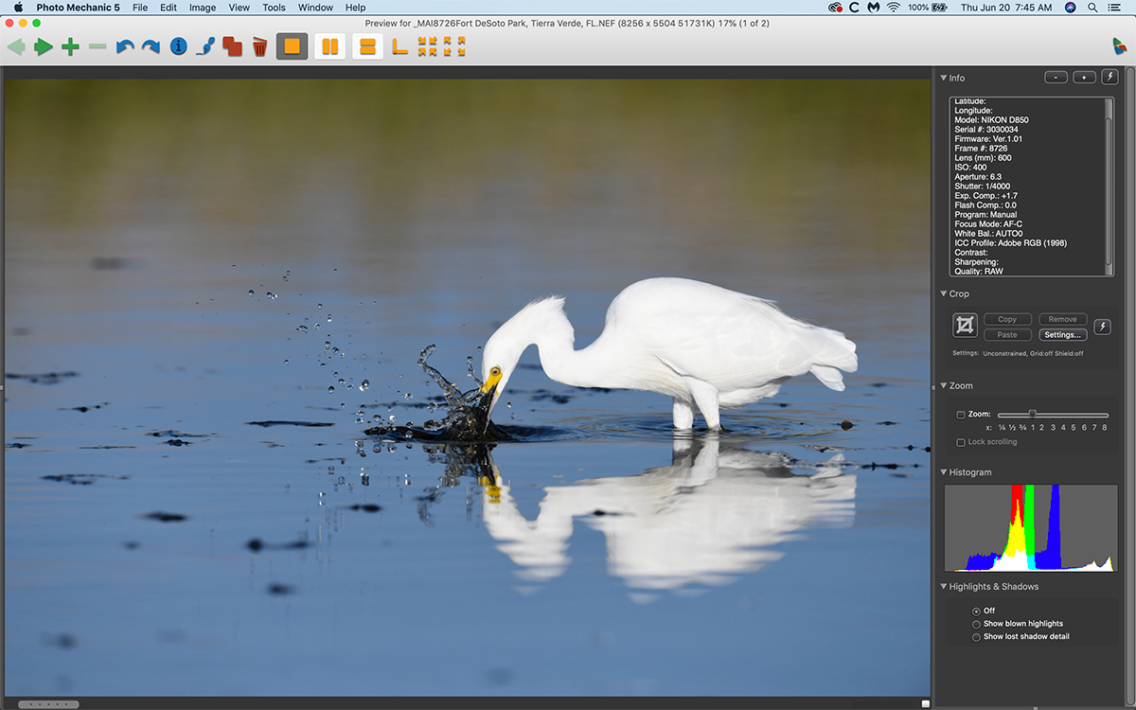The width and height of the screenshot is (1136, 710).
Task: Open the Apple menu
Action: pos(18,8)
